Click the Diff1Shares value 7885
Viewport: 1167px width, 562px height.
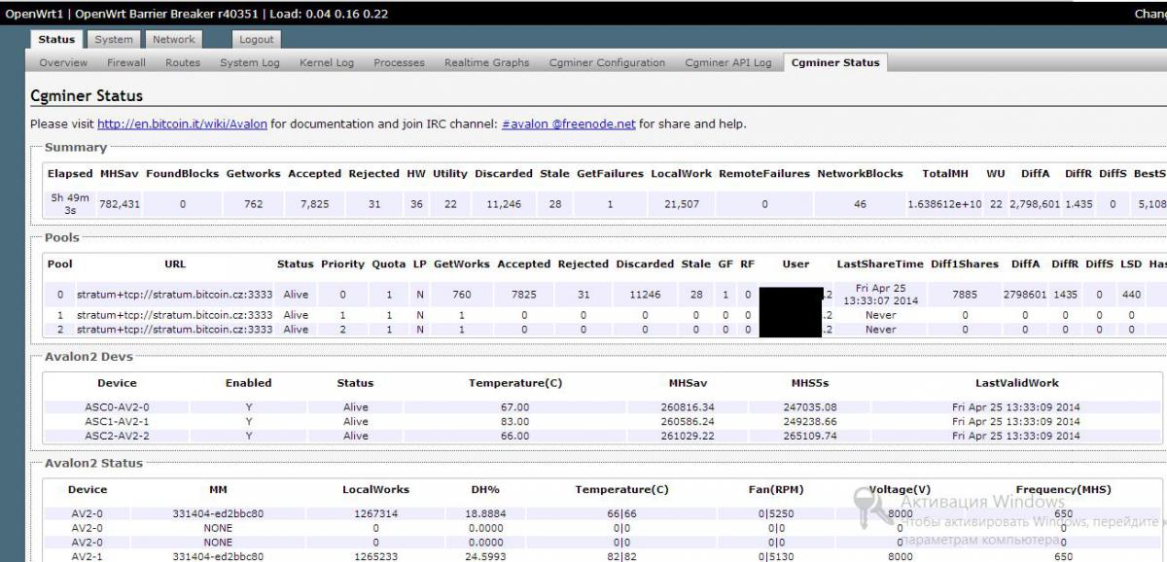pos(965,294)
